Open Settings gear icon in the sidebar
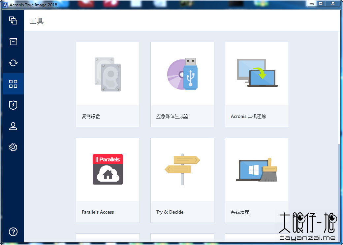Image resolution: width=343 pixels, height=245 pixels. (13, 147)
